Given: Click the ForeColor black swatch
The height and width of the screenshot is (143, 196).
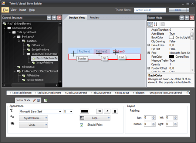Looking at the screenshot, I should coord(171,57).
